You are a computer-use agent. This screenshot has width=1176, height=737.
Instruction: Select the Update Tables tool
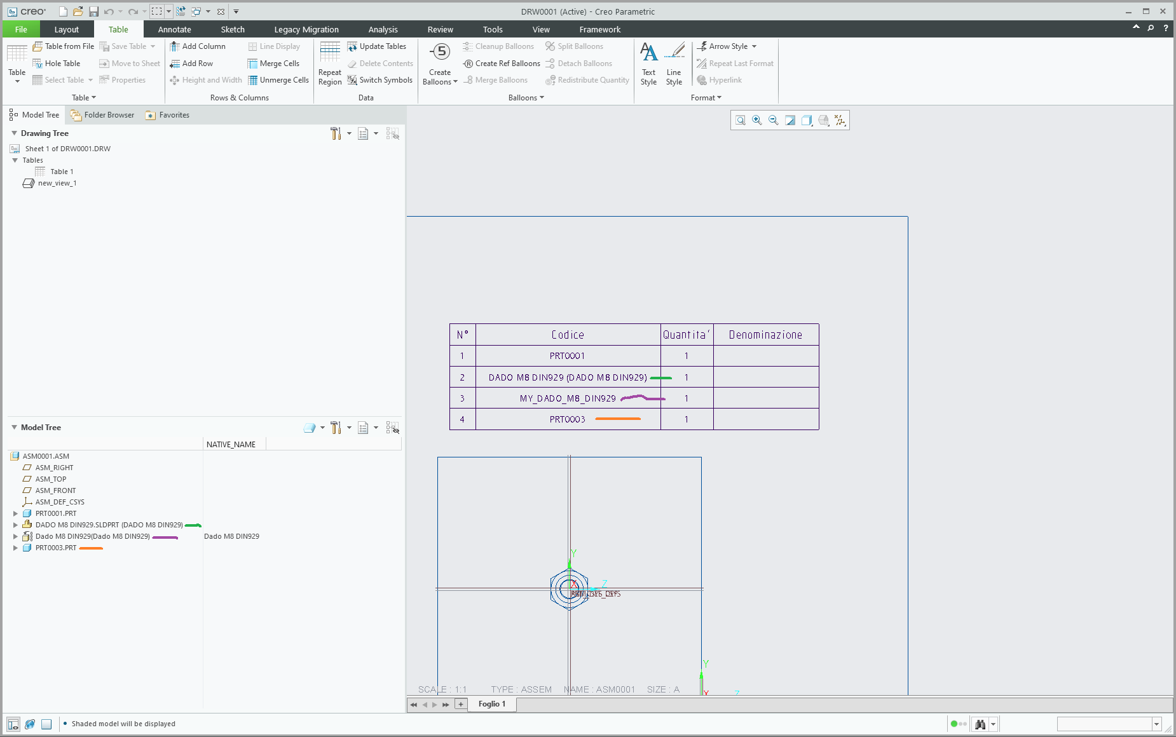click(378, 46)
